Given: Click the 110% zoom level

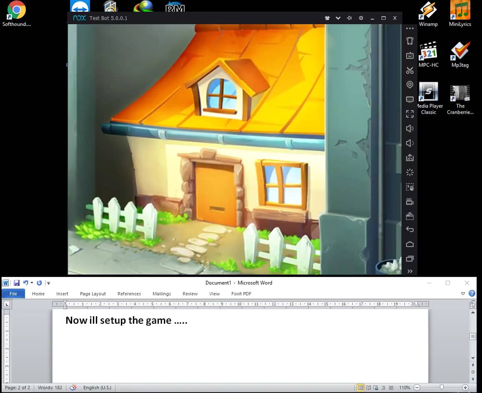Looking at the screenshot, I should coord(404,388).
